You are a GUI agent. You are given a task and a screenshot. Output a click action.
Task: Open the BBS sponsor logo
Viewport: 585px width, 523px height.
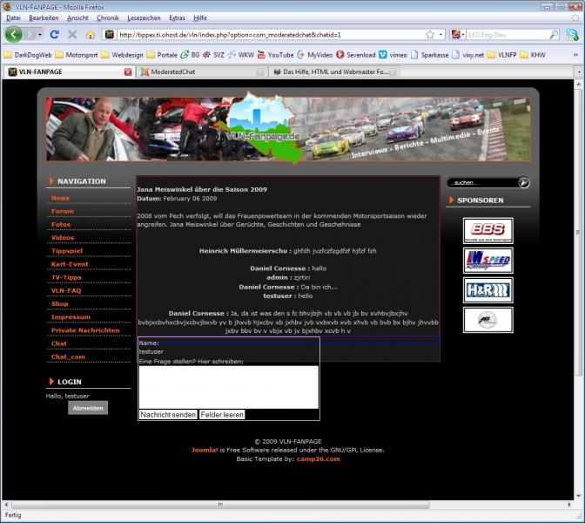pos(487,231)
